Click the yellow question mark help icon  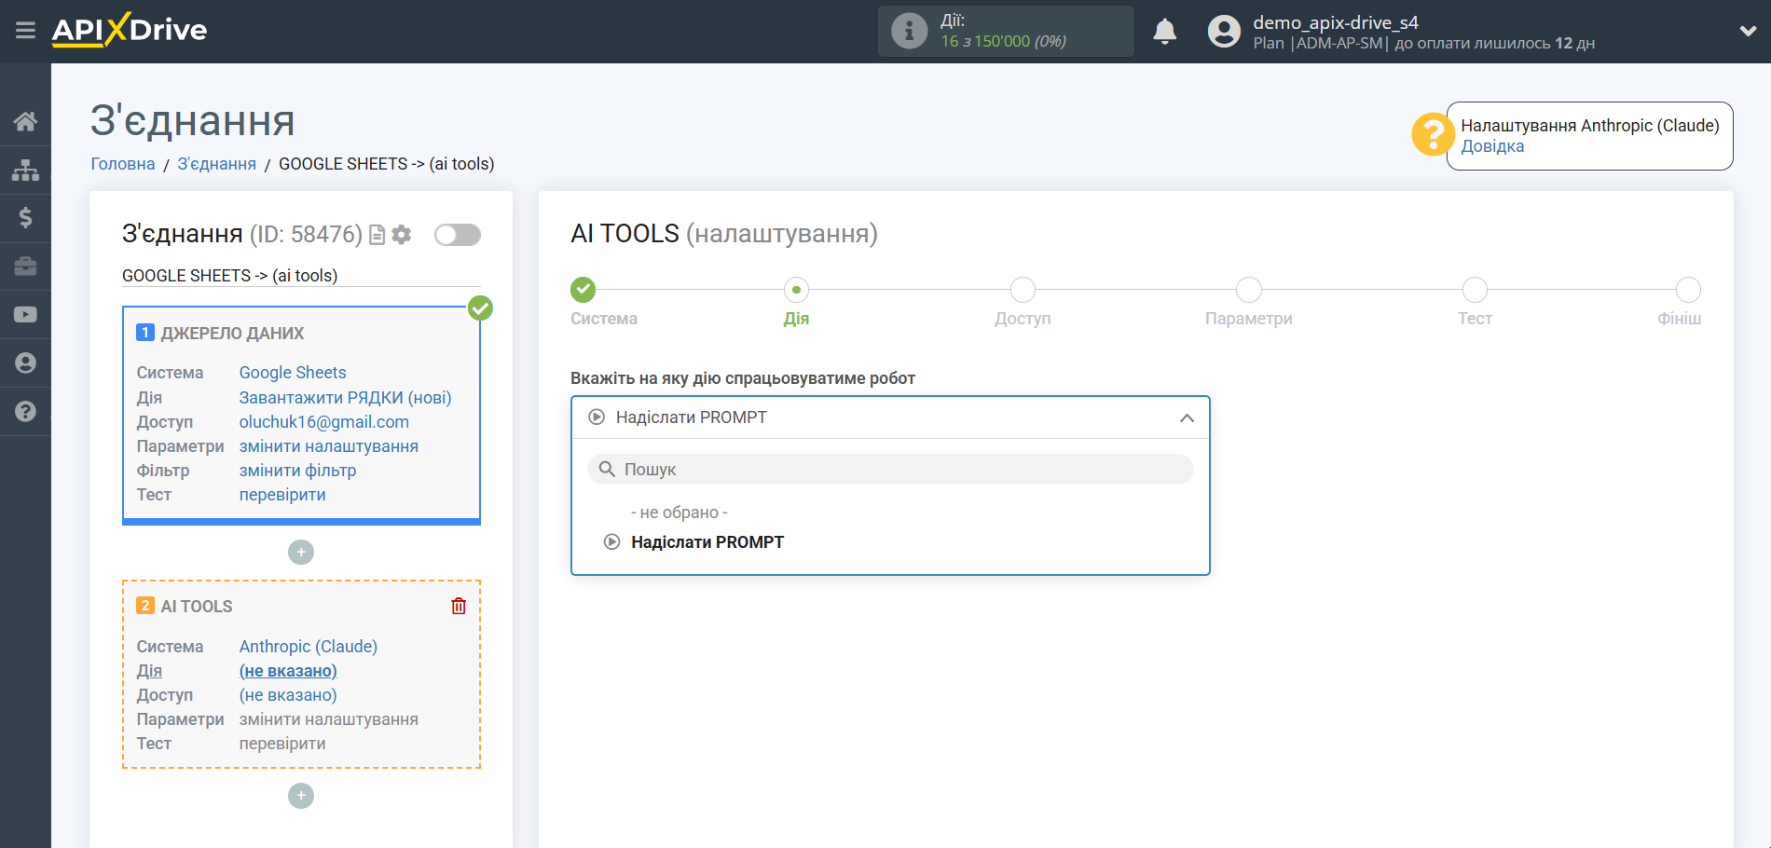tap(1432, 135)
